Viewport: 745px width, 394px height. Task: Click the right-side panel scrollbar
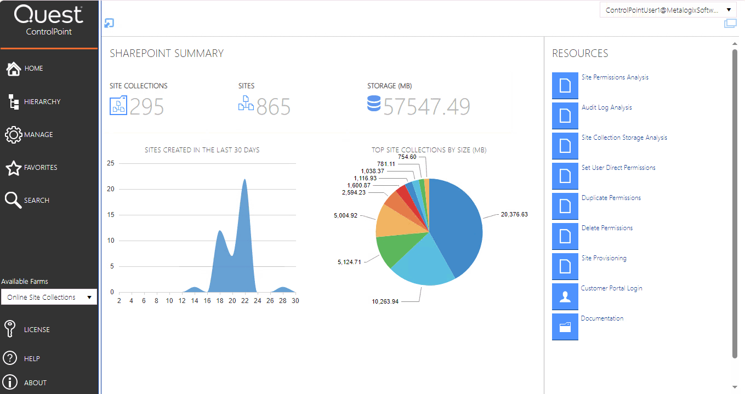(736, 219)
